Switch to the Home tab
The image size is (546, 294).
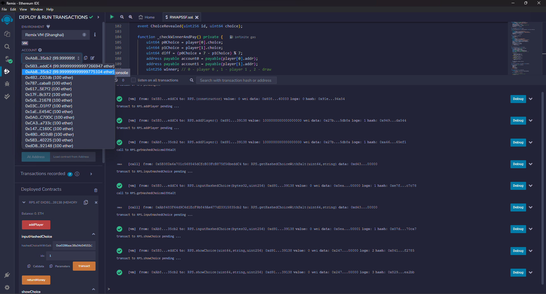(x=147, y=17)
